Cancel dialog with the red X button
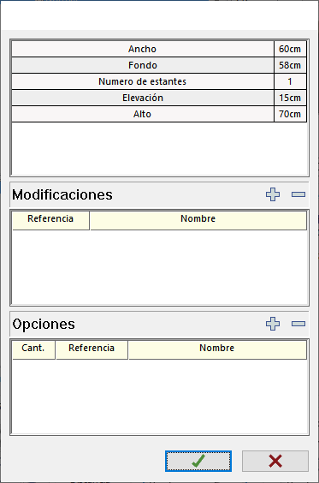 (x=275, y=461)
